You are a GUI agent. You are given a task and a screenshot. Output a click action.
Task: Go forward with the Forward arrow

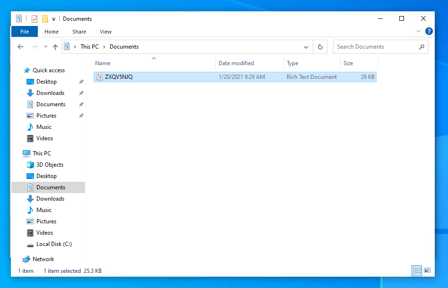point(34,47)
